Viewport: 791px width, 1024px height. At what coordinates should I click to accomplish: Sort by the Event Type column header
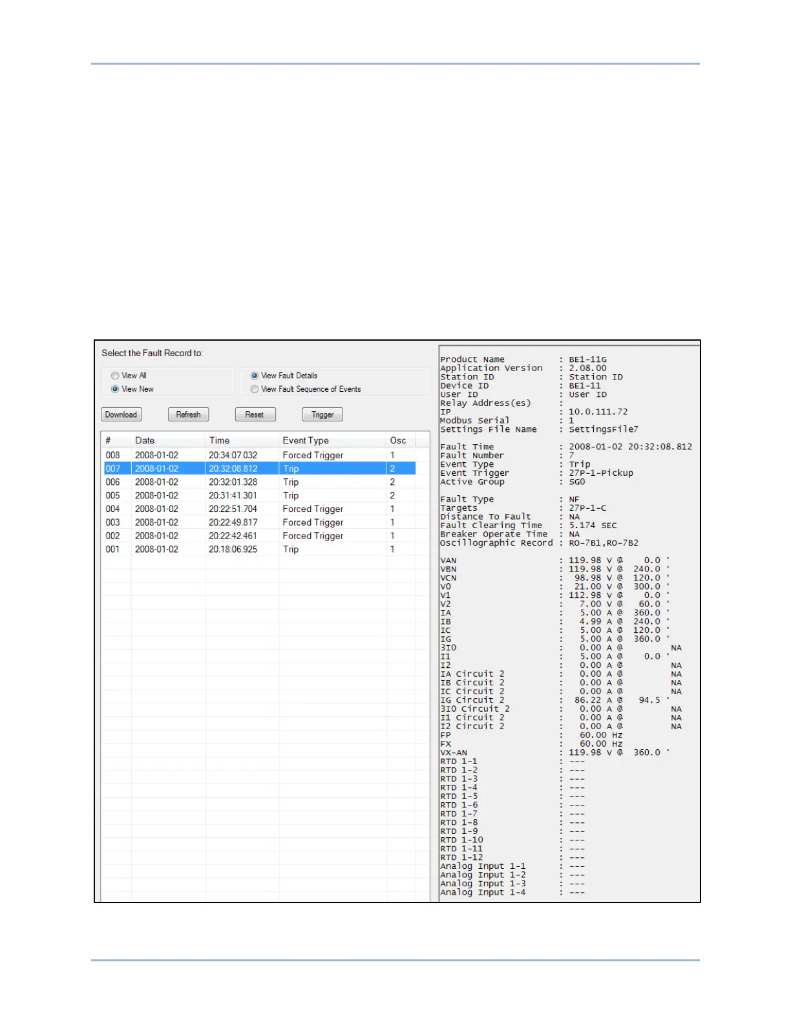tap(332, 440)
